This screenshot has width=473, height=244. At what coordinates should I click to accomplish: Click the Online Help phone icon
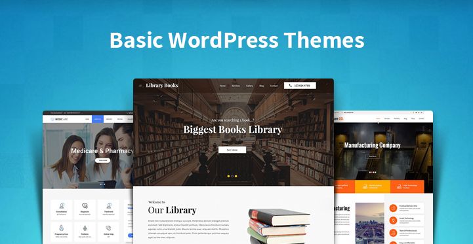click(109, 228)
